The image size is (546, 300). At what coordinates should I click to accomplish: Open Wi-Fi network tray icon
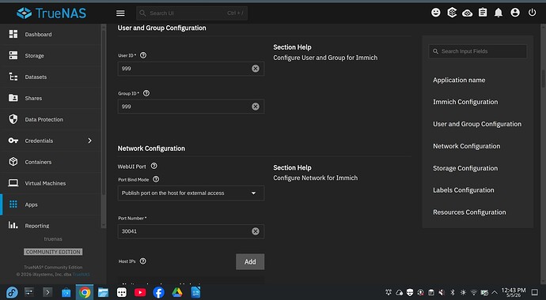click(x=473, y=292)
